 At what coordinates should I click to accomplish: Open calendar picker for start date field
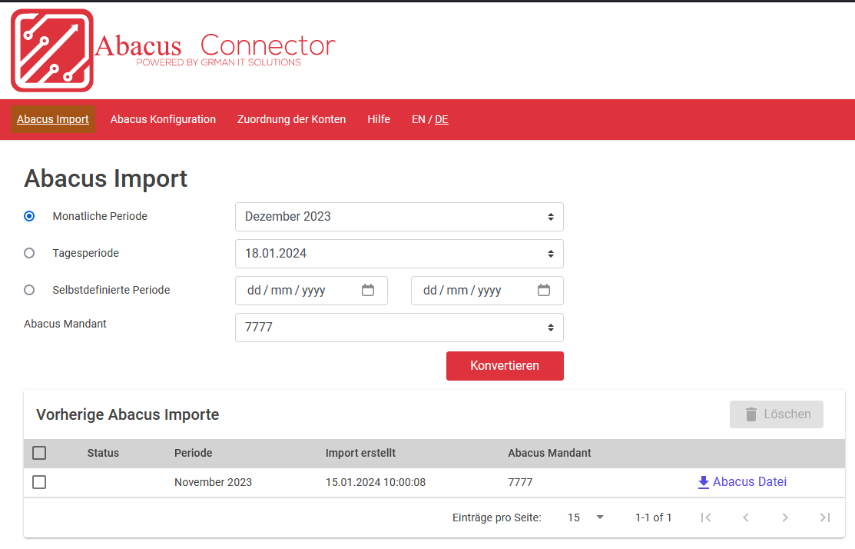click(368, 291)
